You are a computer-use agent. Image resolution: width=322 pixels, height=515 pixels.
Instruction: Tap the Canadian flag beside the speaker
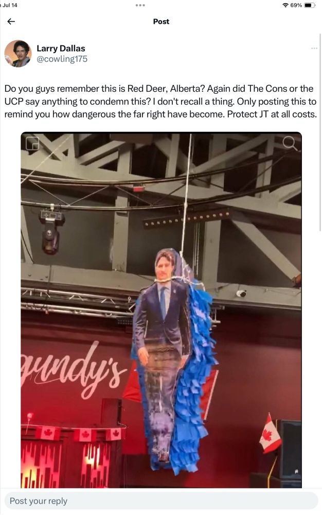[x=270, y=434]
